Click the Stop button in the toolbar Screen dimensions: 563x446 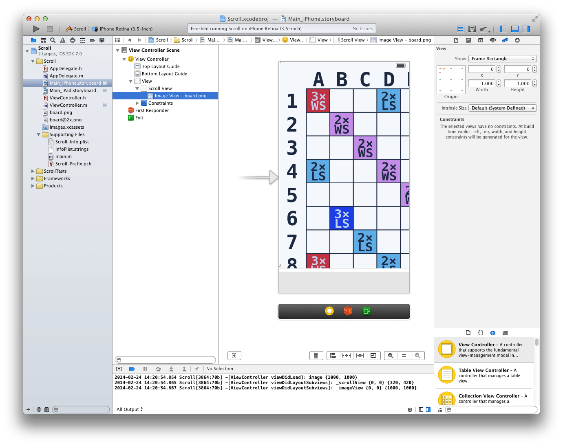[49, 29]
